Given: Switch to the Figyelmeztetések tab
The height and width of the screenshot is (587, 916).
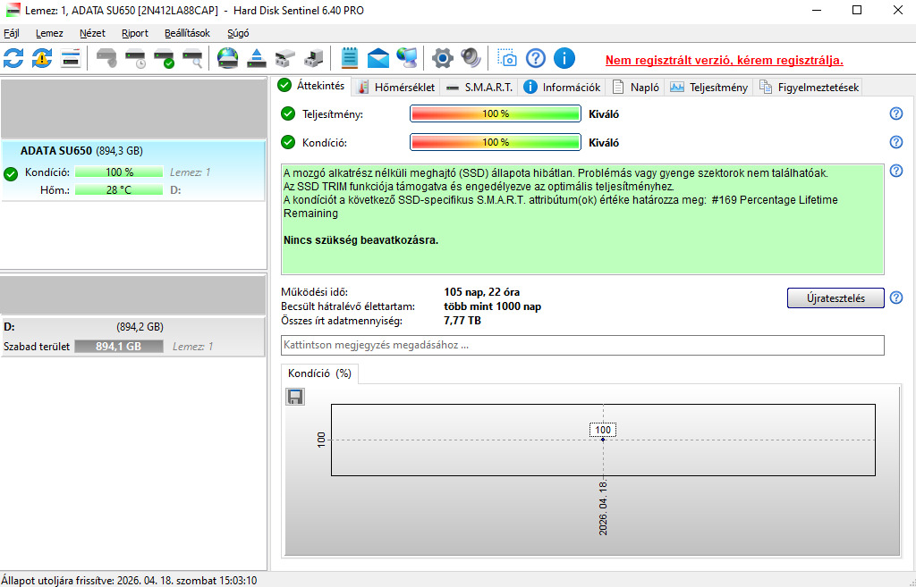Looking at the screenshot, I should tap(809, 88).
